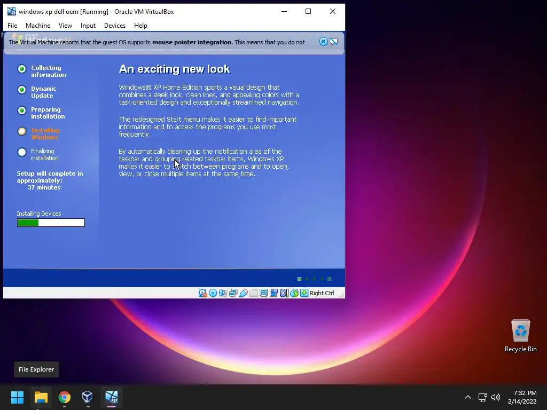Click the "Installing Devices" status label

point(38,214)
